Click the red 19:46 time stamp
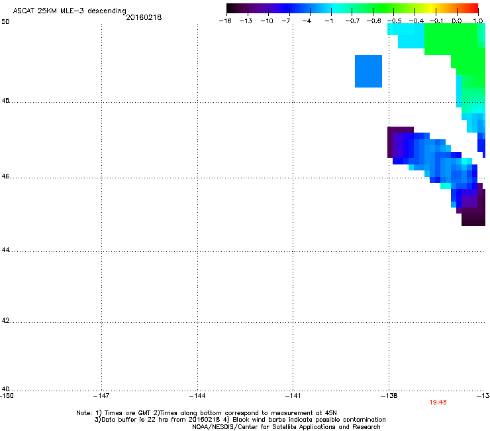Screen dimensions: 490x431 click(438, 402)
